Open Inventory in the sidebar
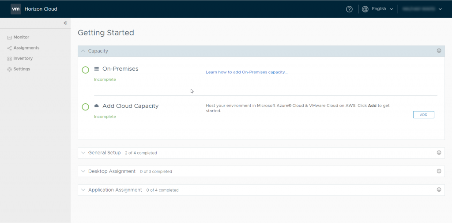The width and height of the screenshot is (452, 223). 23,59
